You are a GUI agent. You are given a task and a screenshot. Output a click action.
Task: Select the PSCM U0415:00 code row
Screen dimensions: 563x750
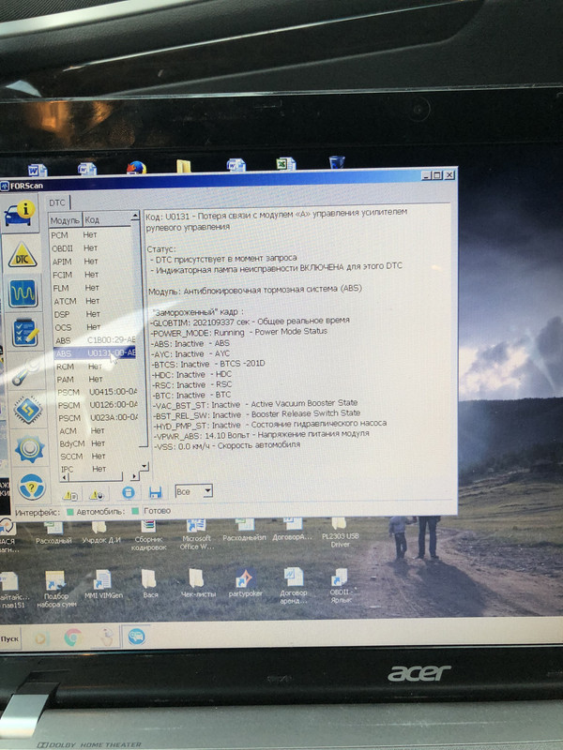point(98,392)
